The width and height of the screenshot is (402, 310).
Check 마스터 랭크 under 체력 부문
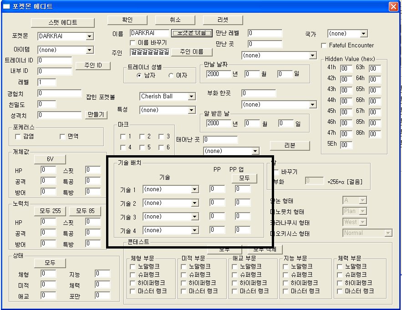pyautogui.click(x=340, y=291)
